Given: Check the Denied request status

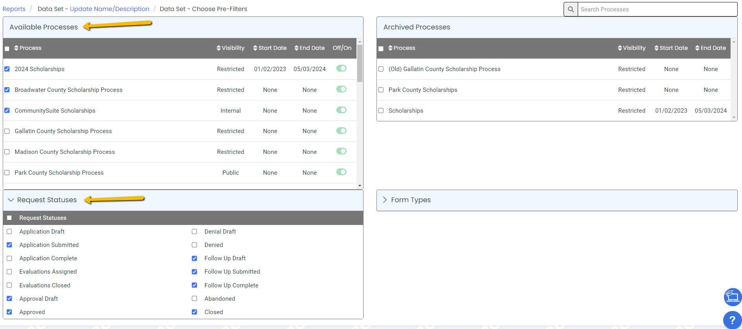Looking at the screenshot, I should 195,245.
